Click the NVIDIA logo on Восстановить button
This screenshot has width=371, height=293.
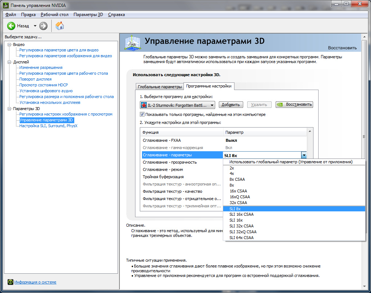(x=280, y=105)
